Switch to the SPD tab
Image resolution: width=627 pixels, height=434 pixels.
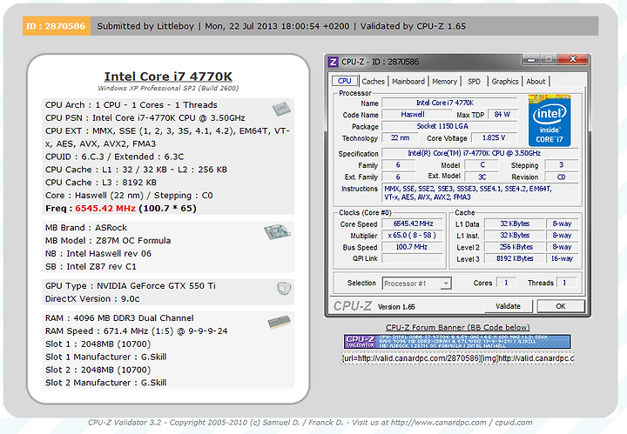(474, 82)
